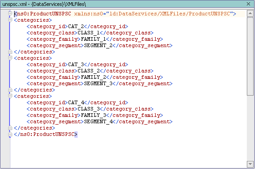Click fold marker at closing categories after SEGMENT_3
This screenshot has width=255, height=169.
coord(10,90)
